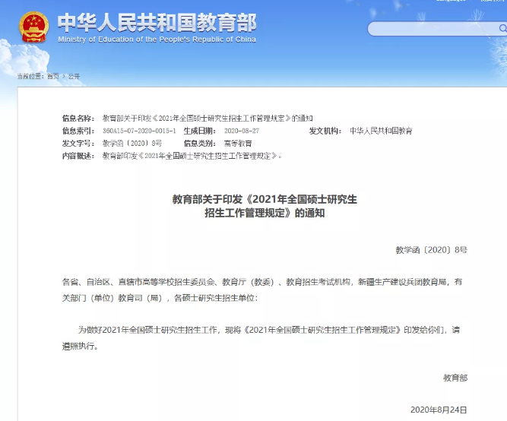This screenshot has height=421, width=507.
Task: Click the 中华人民共和国教育部 site title
Action: 157,21
